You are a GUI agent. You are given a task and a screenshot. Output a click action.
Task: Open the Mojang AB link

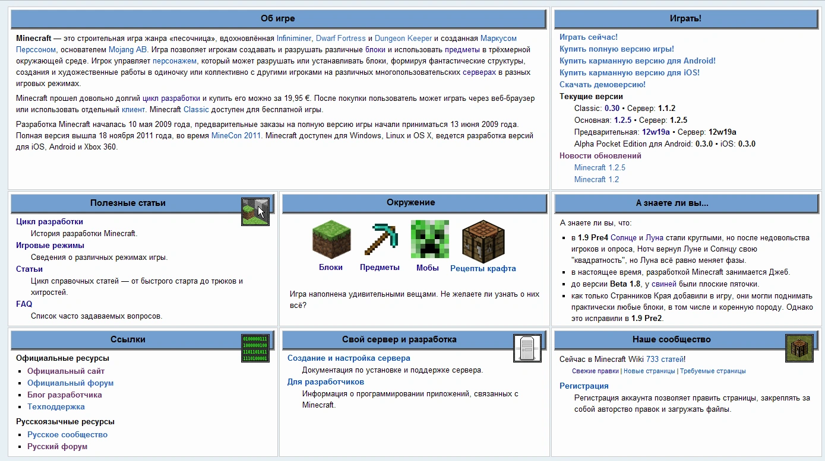[128, 50]
